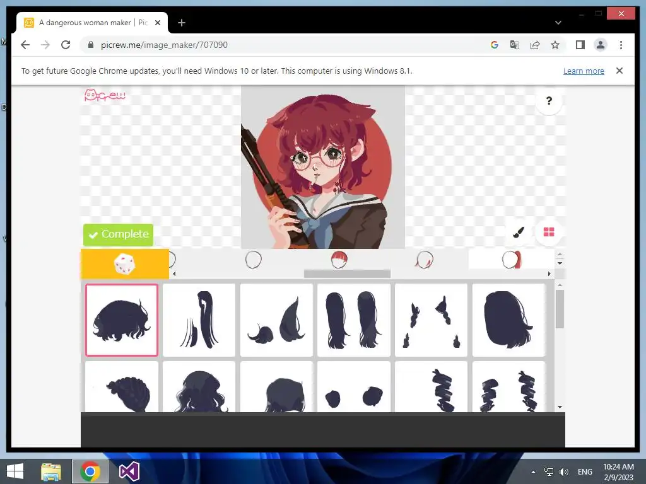Open a new browser tab
Image resolution: width=646 pixels, height=484 pixels.
coord(182,23)
